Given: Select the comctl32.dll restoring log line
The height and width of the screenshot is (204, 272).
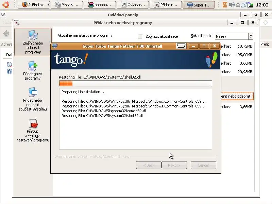Looking at the screenshot, I should (x=104, y=111).
